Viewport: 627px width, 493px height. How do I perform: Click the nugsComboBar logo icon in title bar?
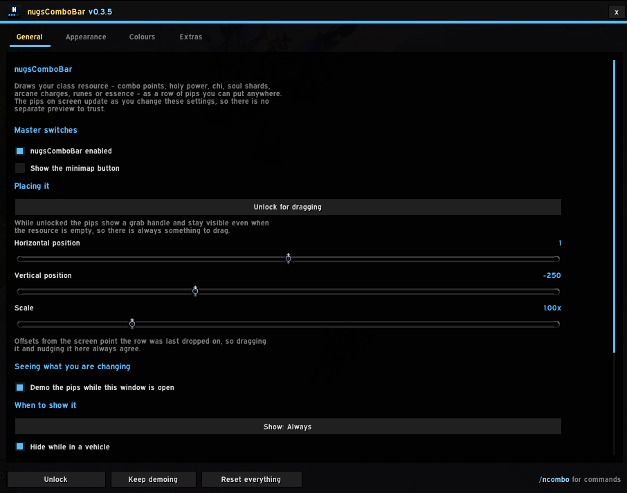pos(14,11)
